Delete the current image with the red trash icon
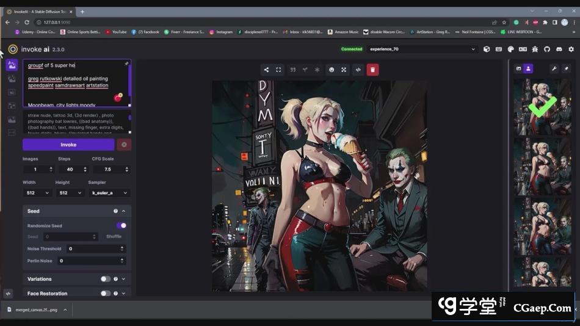 click(372, 70)
